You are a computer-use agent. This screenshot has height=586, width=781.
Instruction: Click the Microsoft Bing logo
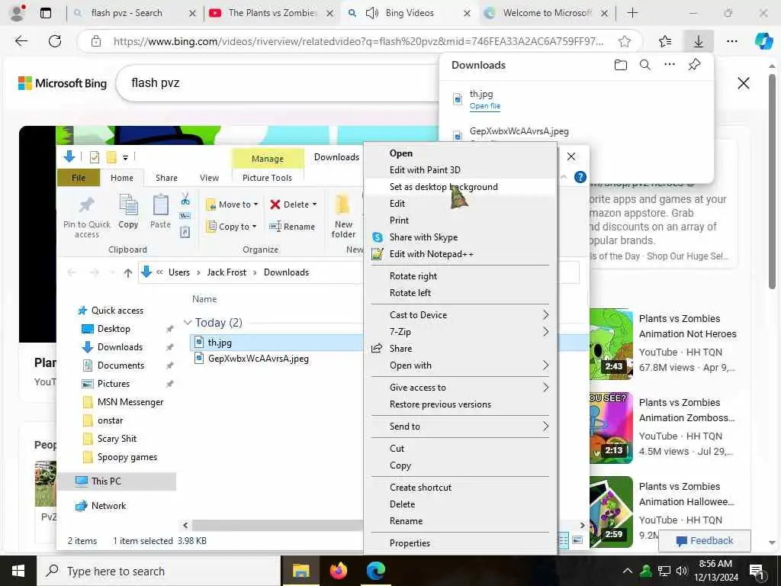pos(63,83)
